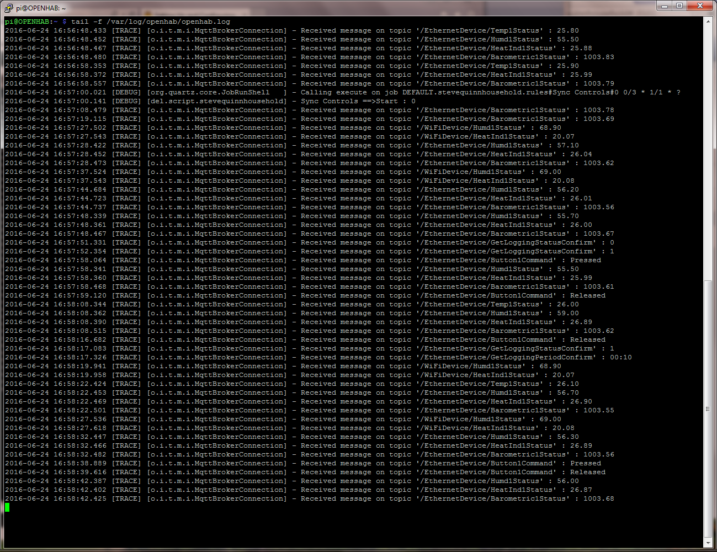The width and height of the screenshot is (717, 552).
Task: Select the GetLoggingPeriodConfirm value 00:10
Action: point(621,357)
